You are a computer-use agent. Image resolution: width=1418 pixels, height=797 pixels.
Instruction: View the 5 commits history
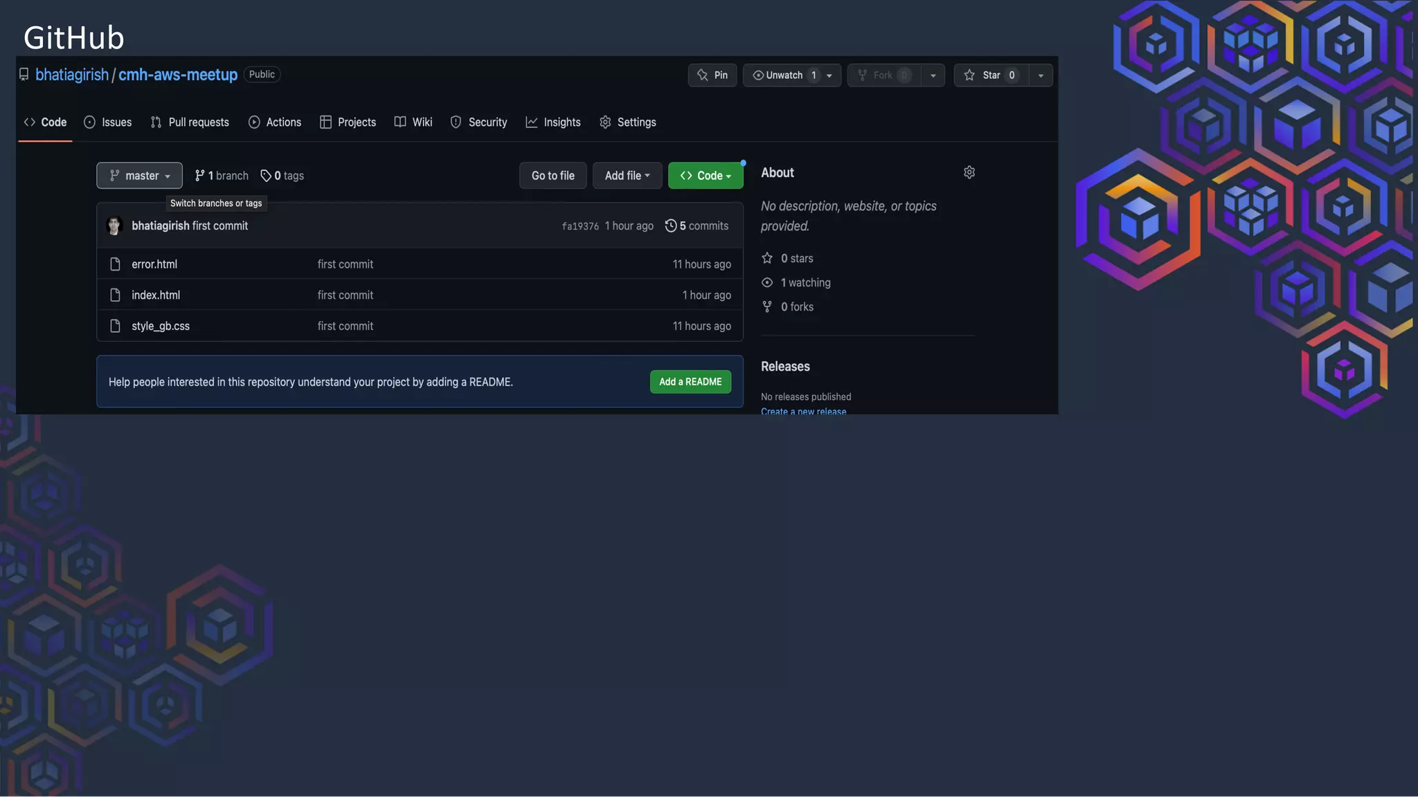click(697, 226)
